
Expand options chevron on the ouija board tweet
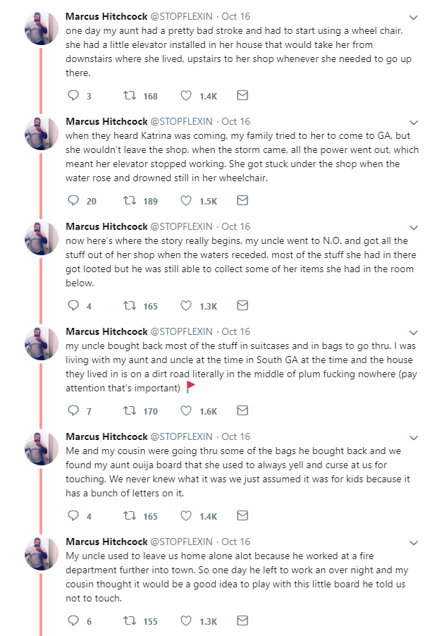tap(413, 438)
